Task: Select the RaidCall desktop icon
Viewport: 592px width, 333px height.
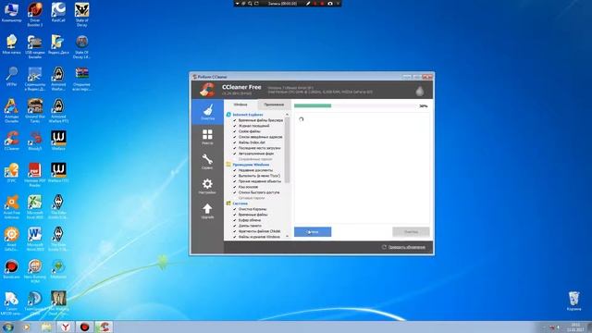Action: tap(58, 12)
